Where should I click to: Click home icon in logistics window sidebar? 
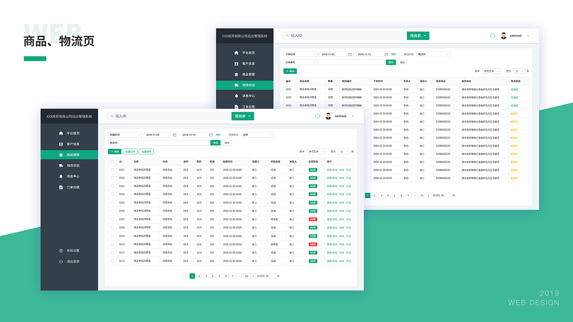tap(236, 53)
